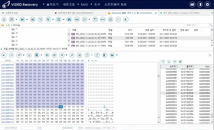214x130 pixels.
Task: Click the save-with-options disk icon
Action: click(x=33, y=20)
